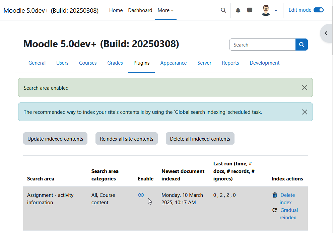Switch to the Appearance admin tab

(x=173, y=63)
